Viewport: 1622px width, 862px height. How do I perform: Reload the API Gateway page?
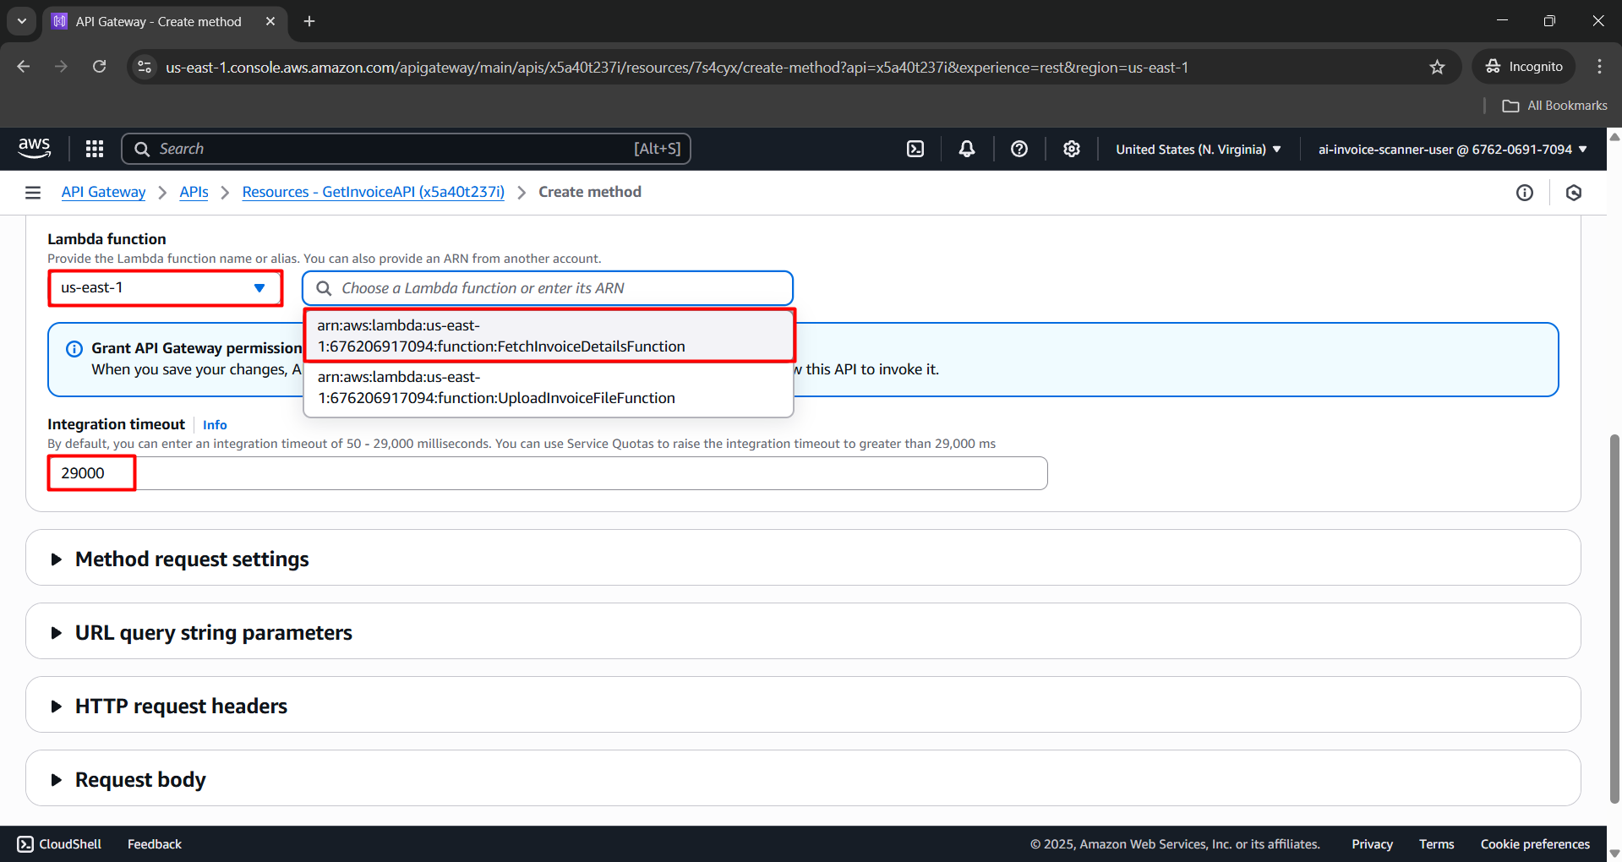click(100, 67)
